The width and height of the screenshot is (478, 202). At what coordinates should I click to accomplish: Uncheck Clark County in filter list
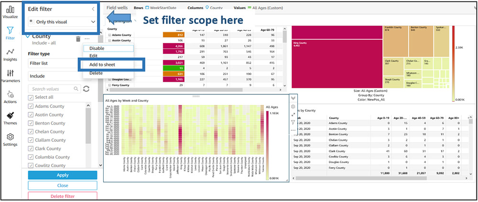click(31, 149)
